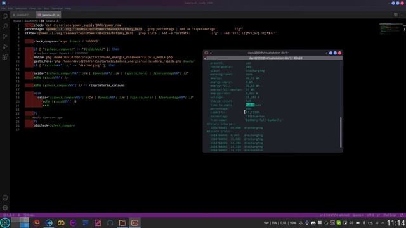Click the UTF-8 encoding item in status bar
The height and width of the screenshot is (228, 406).
pyautogui.click(x=370, y=215)
